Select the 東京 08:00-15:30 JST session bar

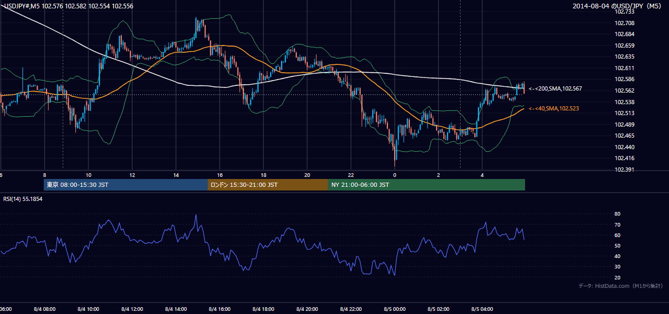tap(126, 185)
